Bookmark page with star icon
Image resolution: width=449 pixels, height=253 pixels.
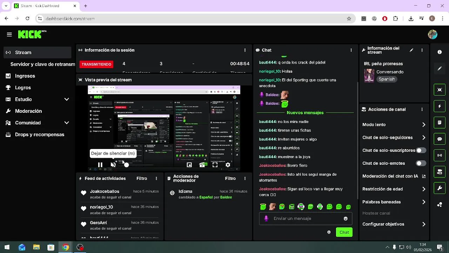pyautogui.click(x=349, y=19)
